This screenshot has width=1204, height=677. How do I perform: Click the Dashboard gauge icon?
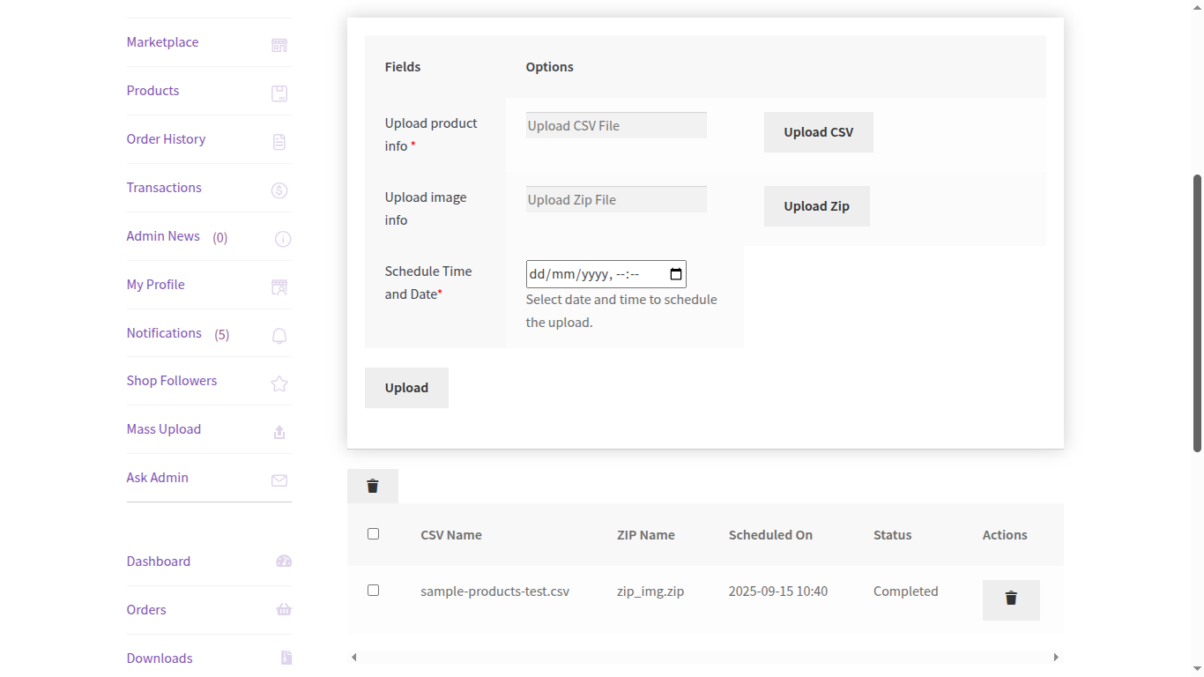[283, 561]
